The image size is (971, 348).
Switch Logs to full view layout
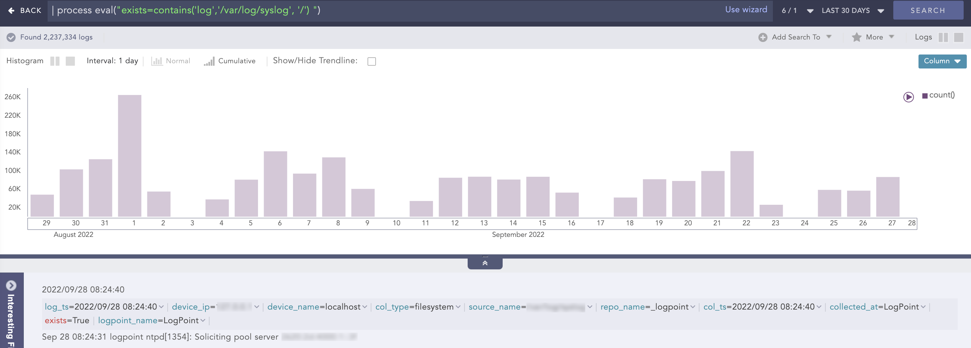click(x=958, y=37)
